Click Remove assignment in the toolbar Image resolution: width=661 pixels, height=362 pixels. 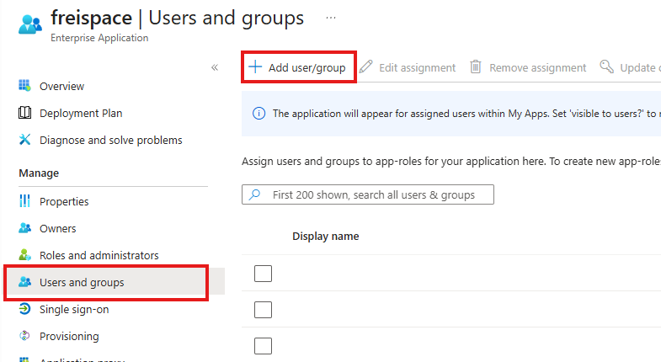(x=528, y=67)
